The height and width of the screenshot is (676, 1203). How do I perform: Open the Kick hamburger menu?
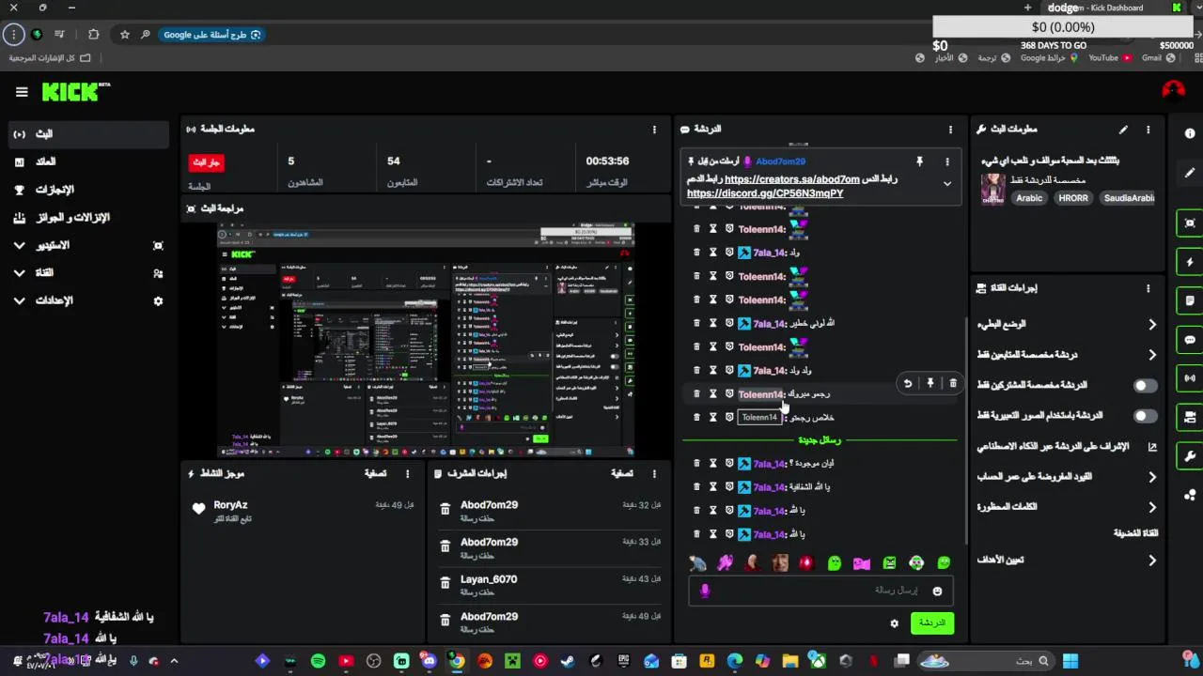(22, 92)
